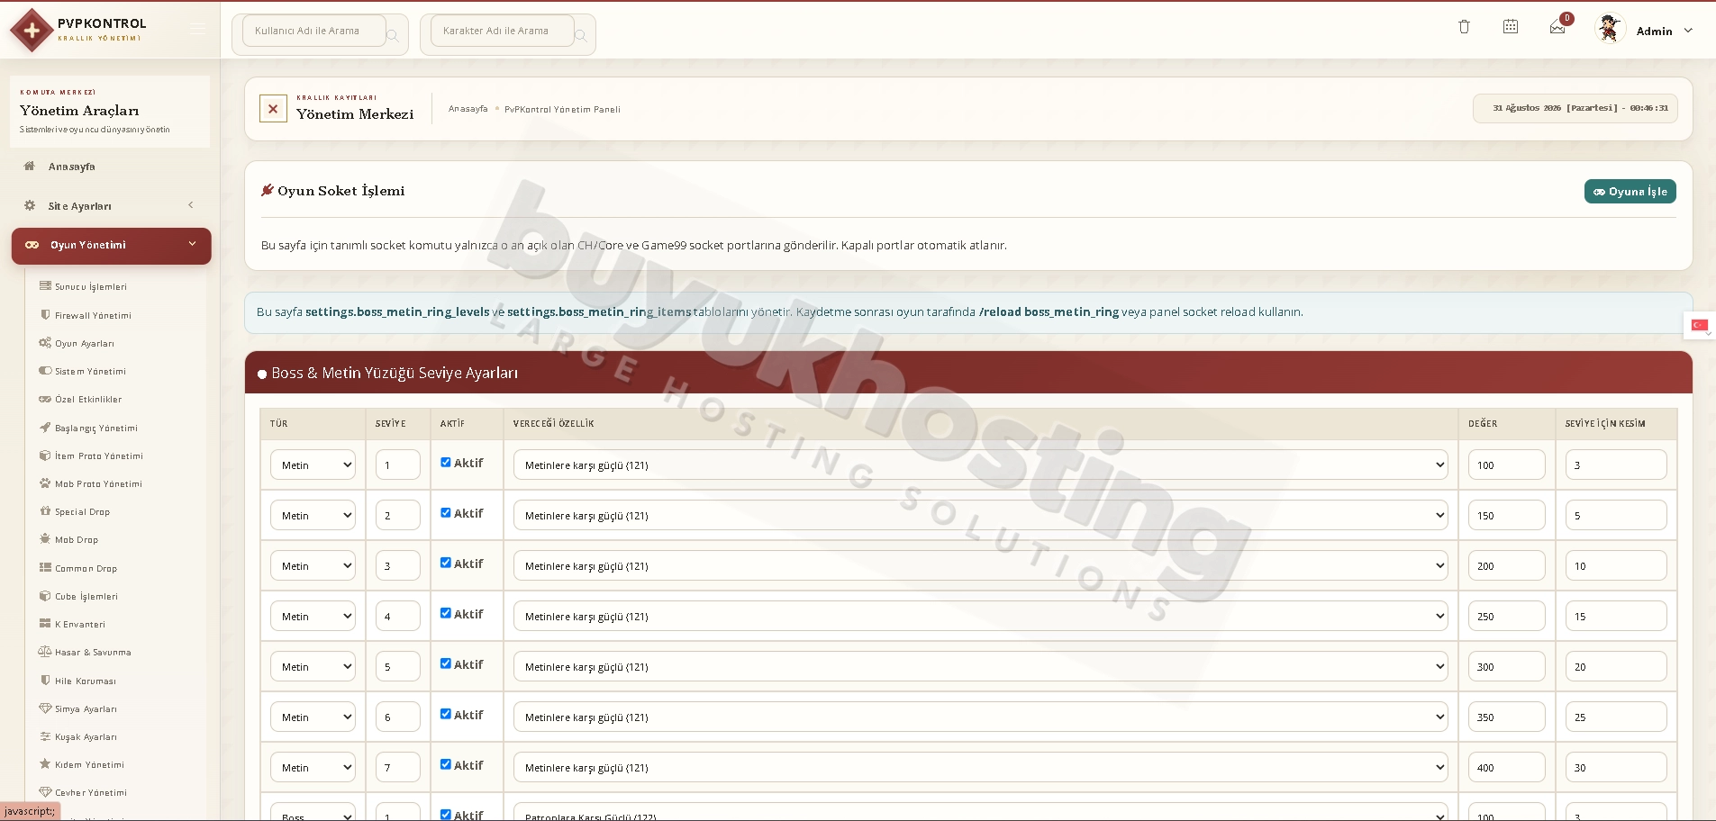Open the inbox icon with notification badge
1716x821 pixels.
point(1557,28)
